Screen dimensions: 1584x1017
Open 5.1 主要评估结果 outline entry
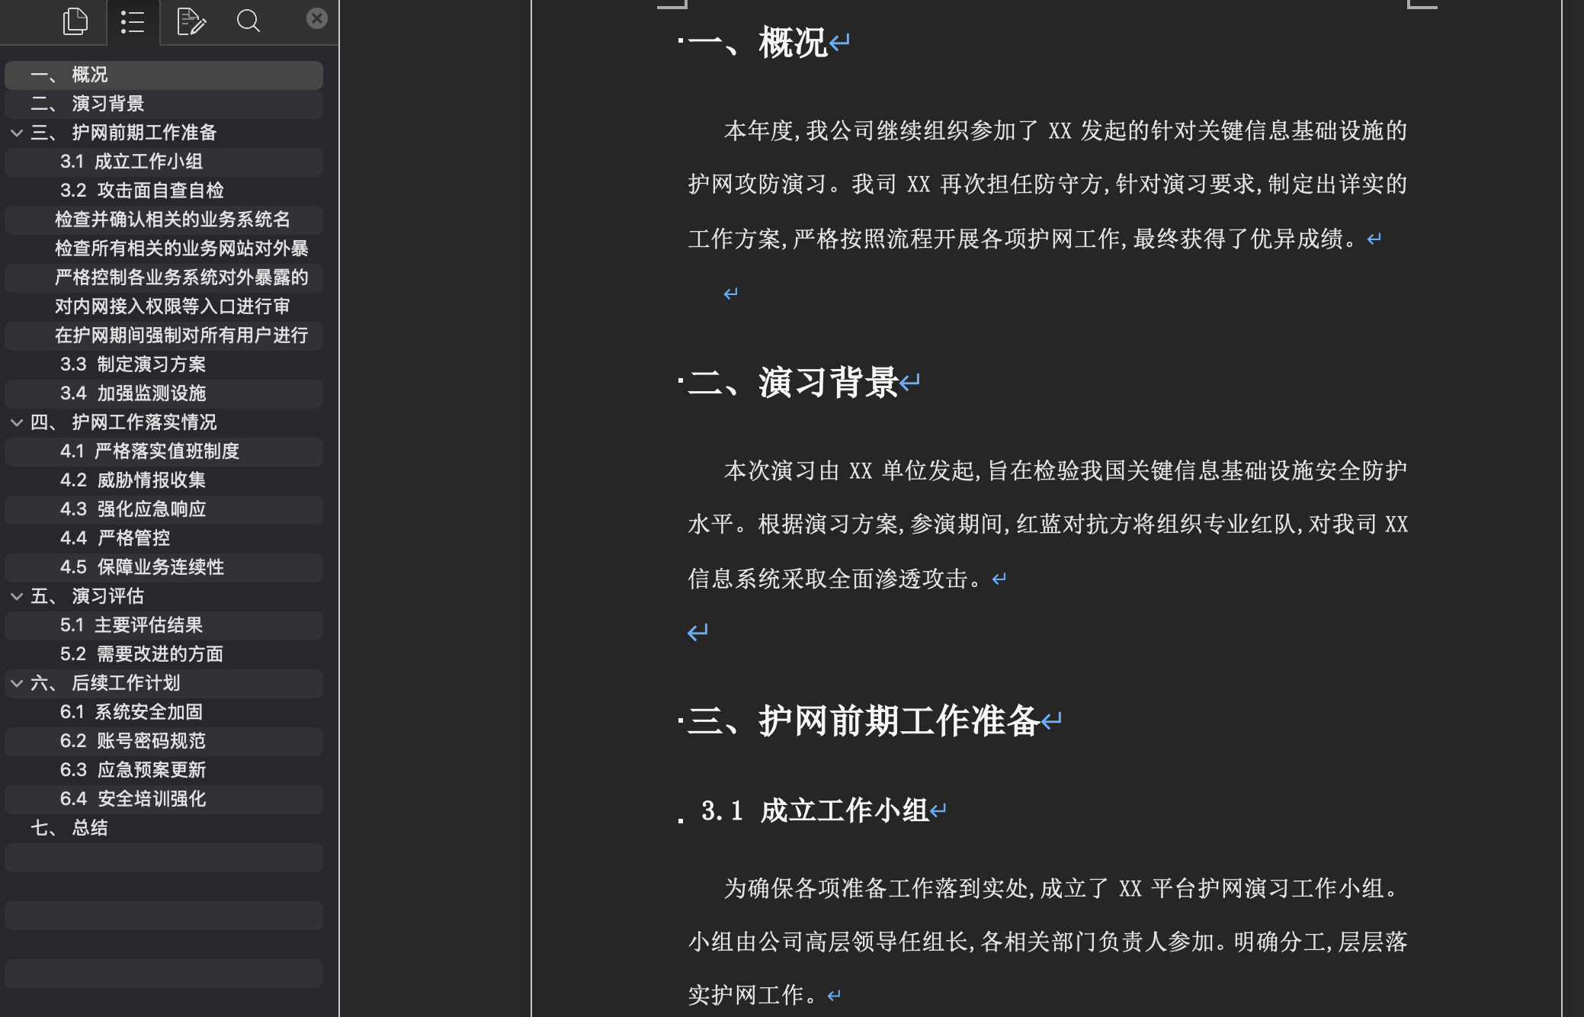tap(131, 625)
